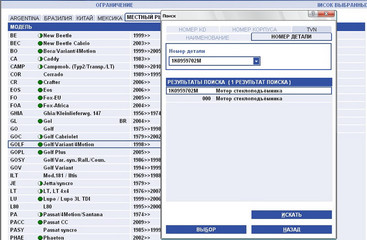
Task: Click the half-green icon next to Campmob.
Action: point(40,67)
